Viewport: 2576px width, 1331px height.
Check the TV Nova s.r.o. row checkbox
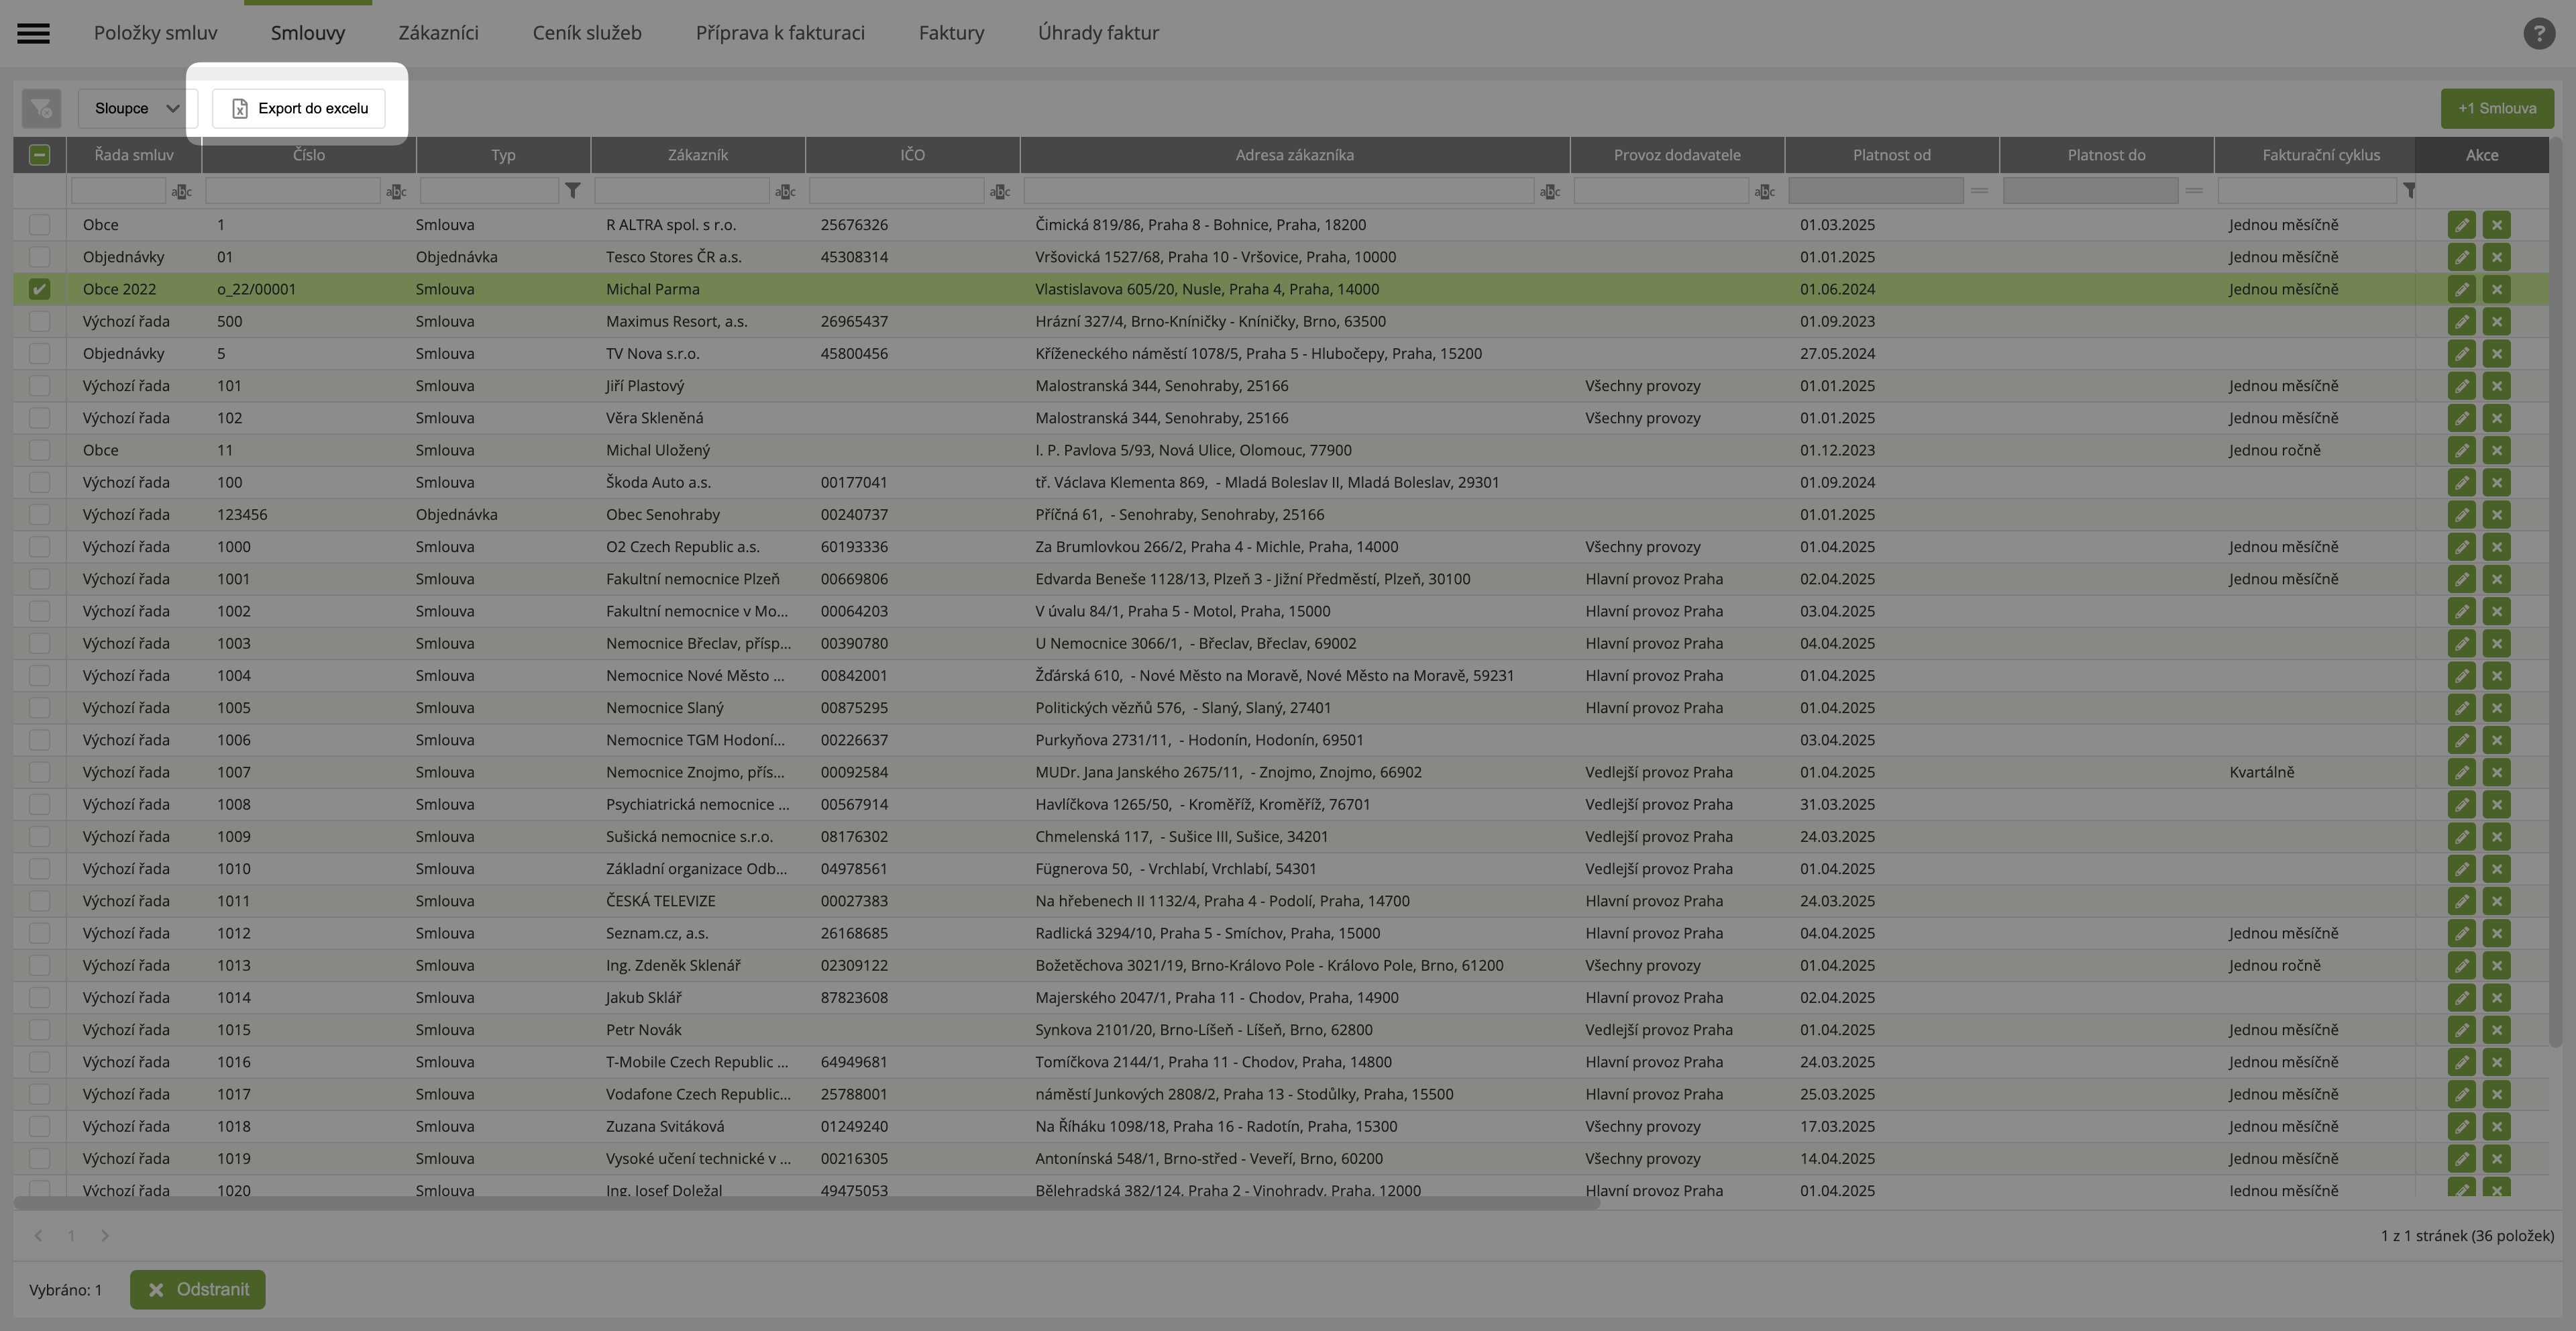tap(39, 353)
